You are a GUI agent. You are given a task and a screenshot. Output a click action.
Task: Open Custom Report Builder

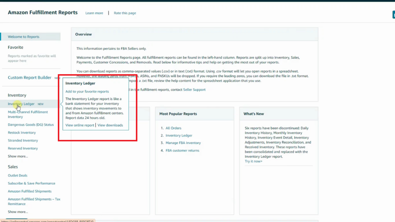(x=30, y=78)
